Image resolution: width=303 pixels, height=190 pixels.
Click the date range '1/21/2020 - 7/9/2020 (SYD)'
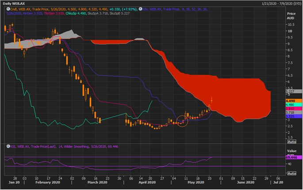click(281, 4)
